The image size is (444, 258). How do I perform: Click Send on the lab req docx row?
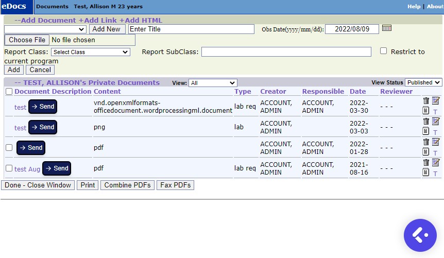42,107
